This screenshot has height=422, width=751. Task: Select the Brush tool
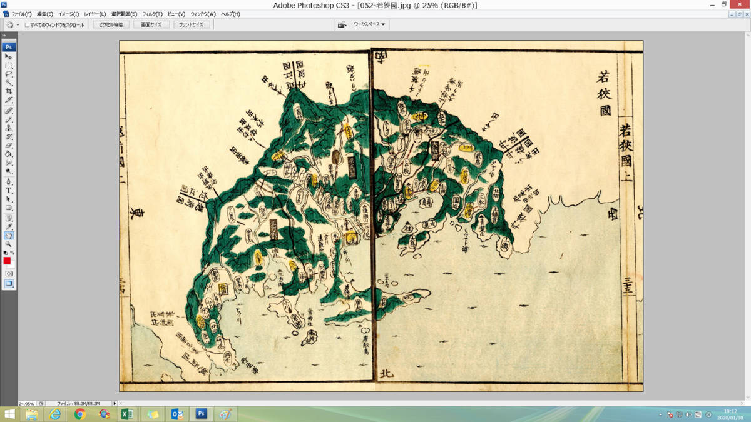[x=9, y=119]
